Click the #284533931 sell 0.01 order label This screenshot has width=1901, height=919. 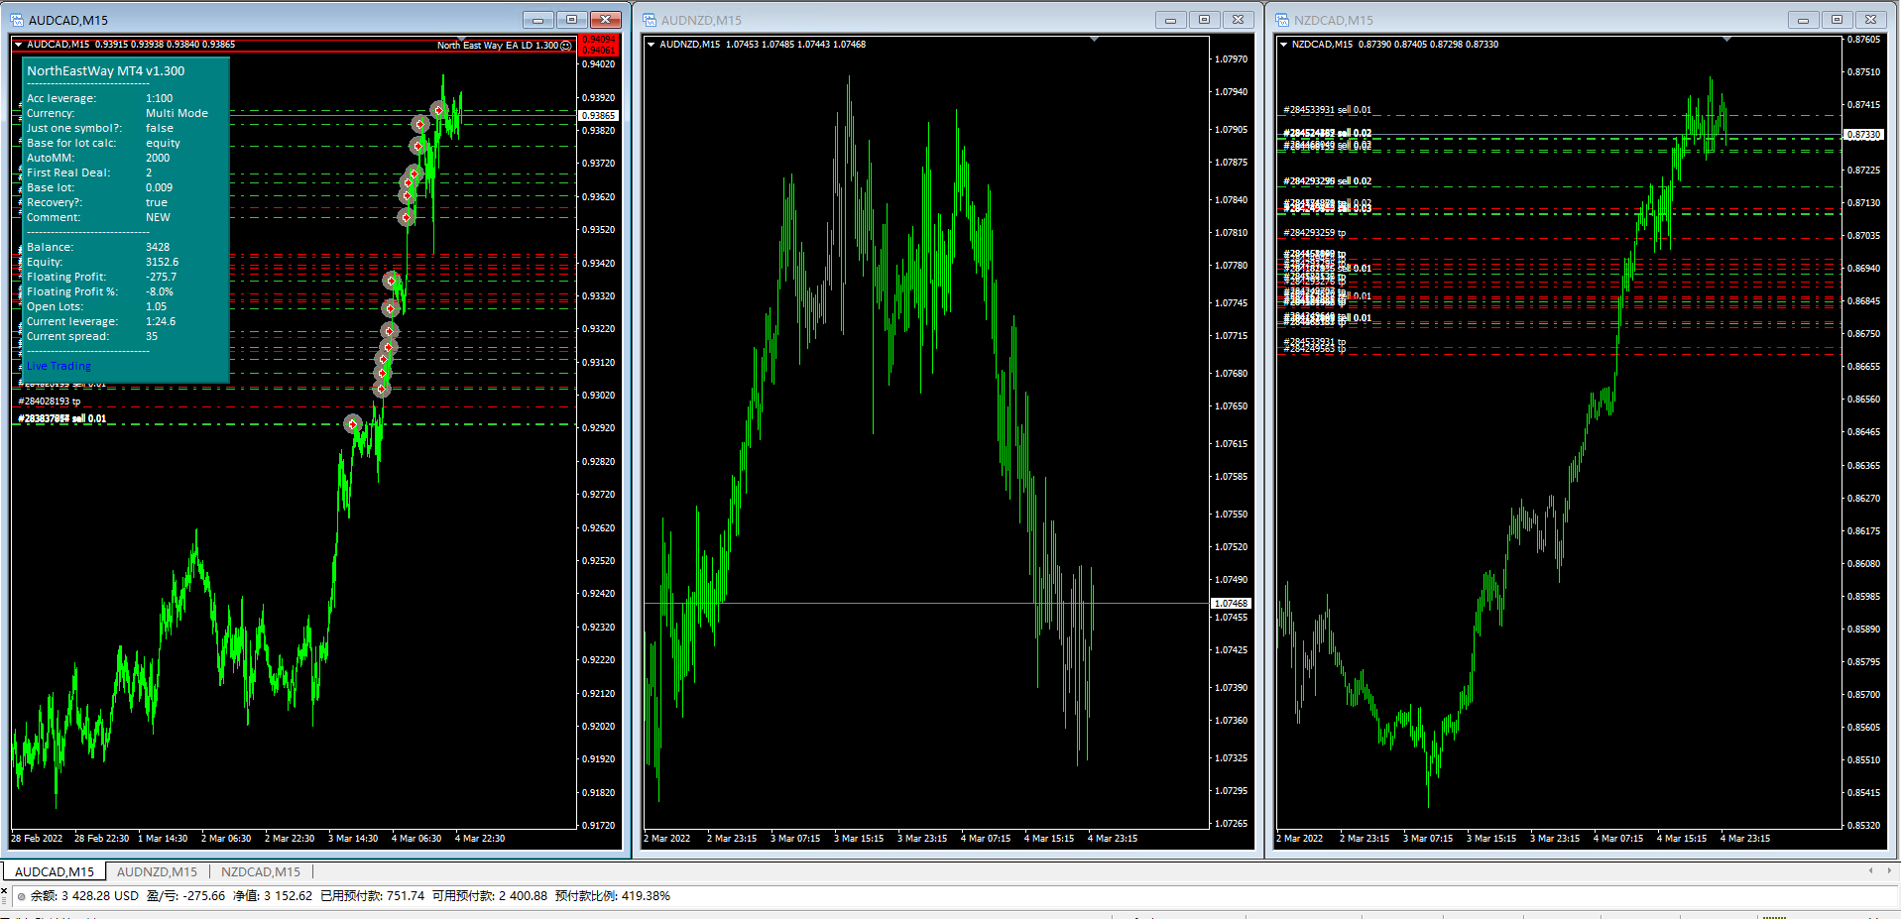pos(1328,110)
